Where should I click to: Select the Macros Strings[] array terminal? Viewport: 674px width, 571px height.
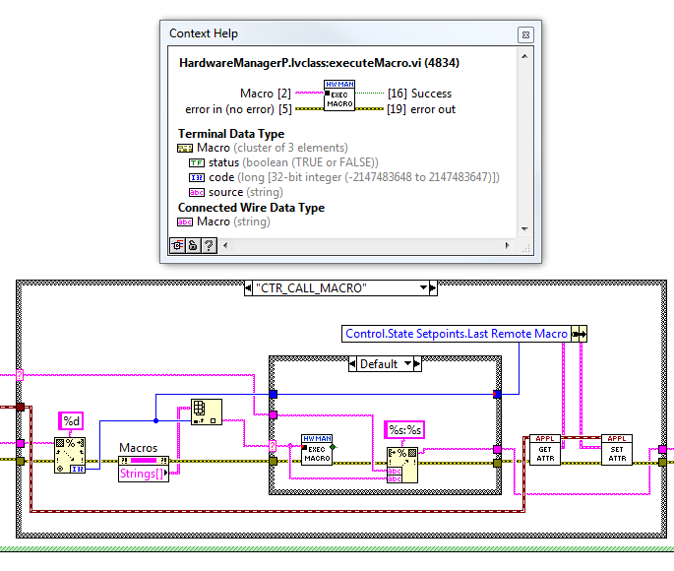click(144, 469)
